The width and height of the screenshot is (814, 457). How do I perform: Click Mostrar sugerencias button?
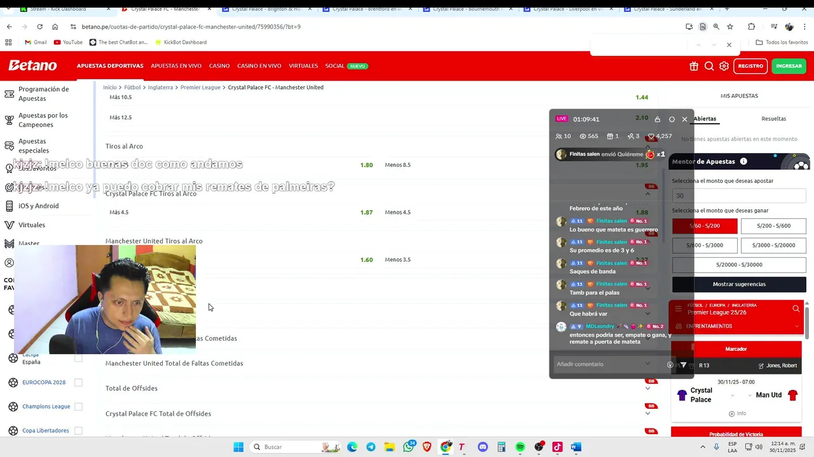pos(739,284)
